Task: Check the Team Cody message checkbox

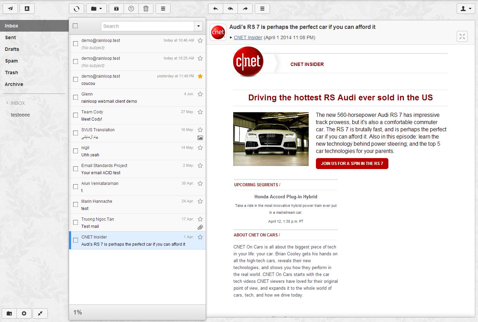Action: pos(76,115)
